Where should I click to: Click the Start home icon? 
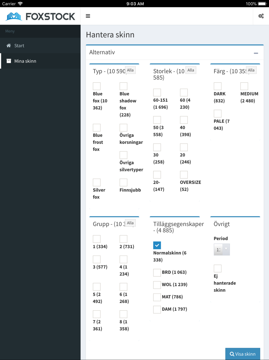9,46
